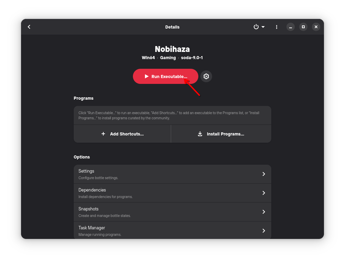Open the Snapshots option row
Viewport: 345px width, 262px height.
tap(169, 212)
